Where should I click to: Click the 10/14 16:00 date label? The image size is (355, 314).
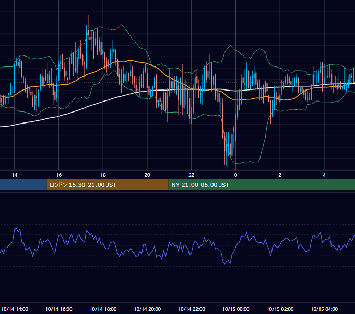59,309
